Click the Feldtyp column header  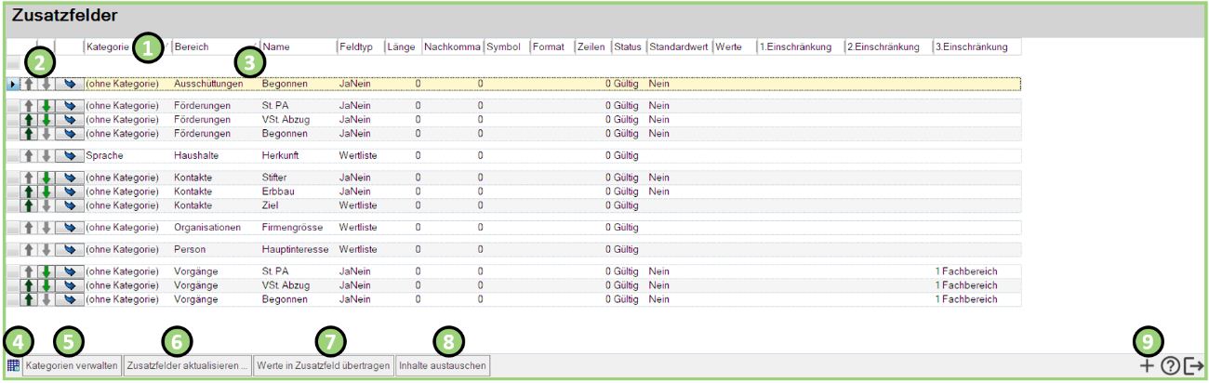pos(358,46)
